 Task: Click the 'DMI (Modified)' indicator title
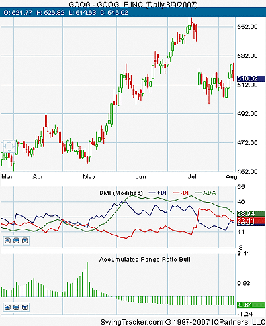point(121,193)
